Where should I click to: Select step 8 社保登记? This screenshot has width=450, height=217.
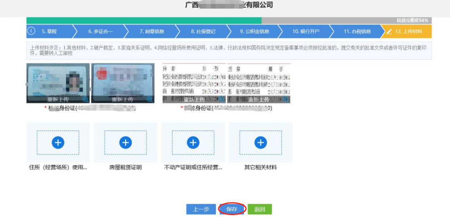[203, 32]
